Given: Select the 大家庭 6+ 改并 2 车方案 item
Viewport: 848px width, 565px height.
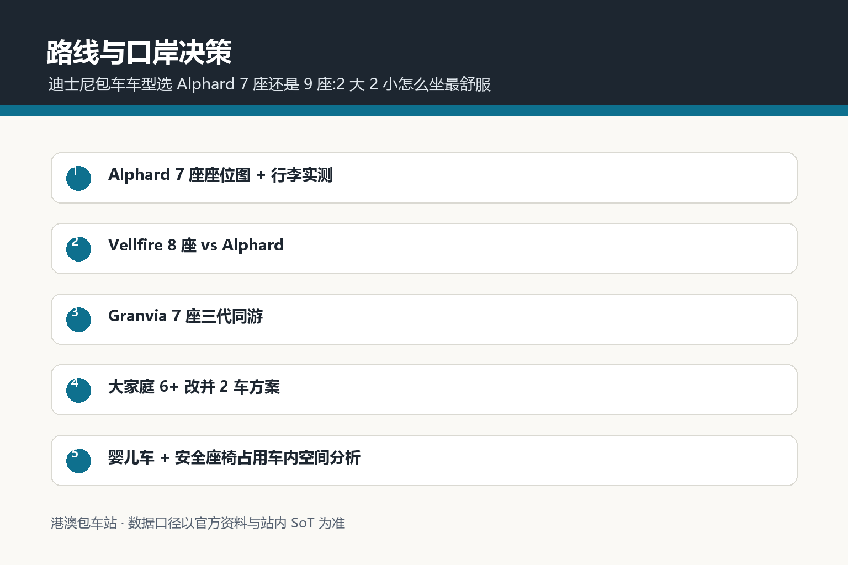Looking at the screenshot, I should pos(424,390).
